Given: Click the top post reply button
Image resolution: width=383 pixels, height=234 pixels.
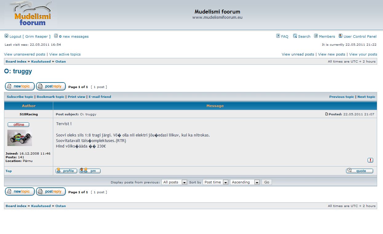Looking at the screenshot, I should click(51, 86).
